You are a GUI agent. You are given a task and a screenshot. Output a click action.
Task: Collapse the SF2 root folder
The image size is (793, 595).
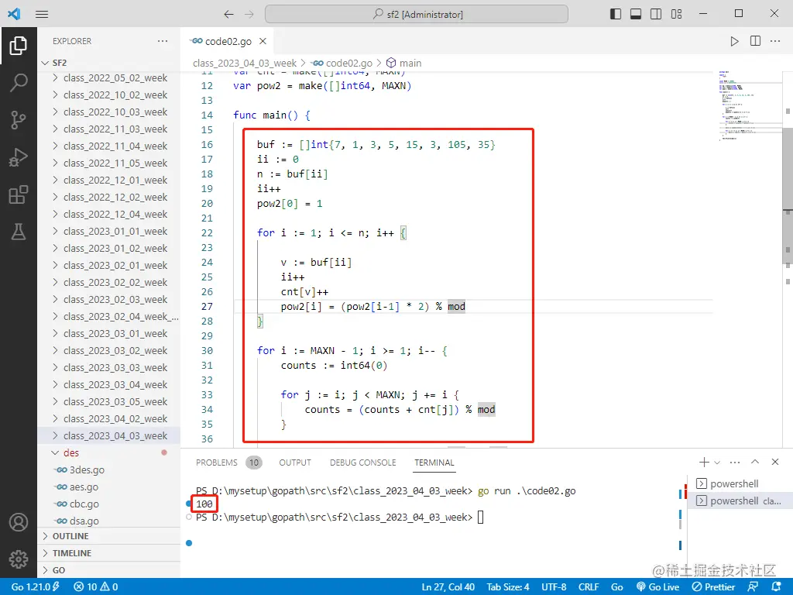click(108, 63)
